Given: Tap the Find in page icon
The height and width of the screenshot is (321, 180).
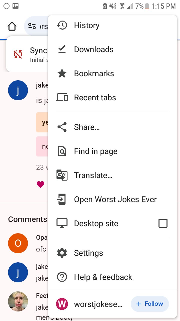Looking at the screenshot, I should pos(62,151).
